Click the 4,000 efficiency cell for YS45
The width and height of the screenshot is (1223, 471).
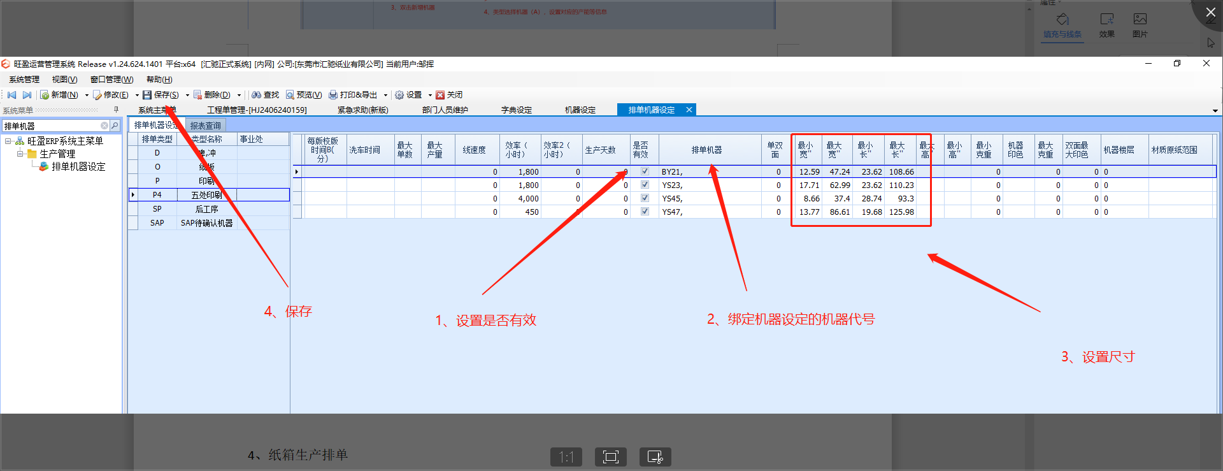[520, 198]
